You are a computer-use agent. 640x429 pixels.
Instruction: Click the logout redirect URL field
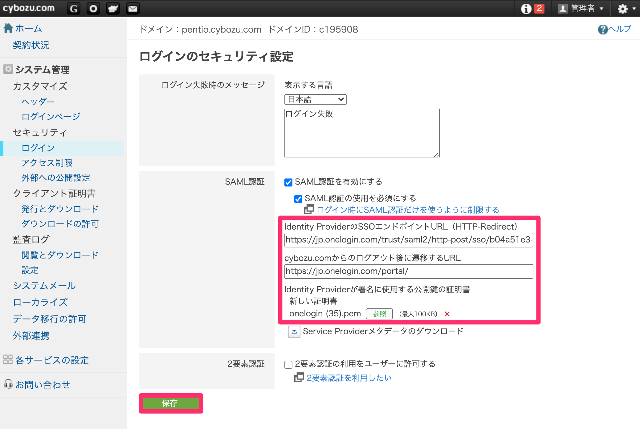pyautogui.click(x=409, y=271)
